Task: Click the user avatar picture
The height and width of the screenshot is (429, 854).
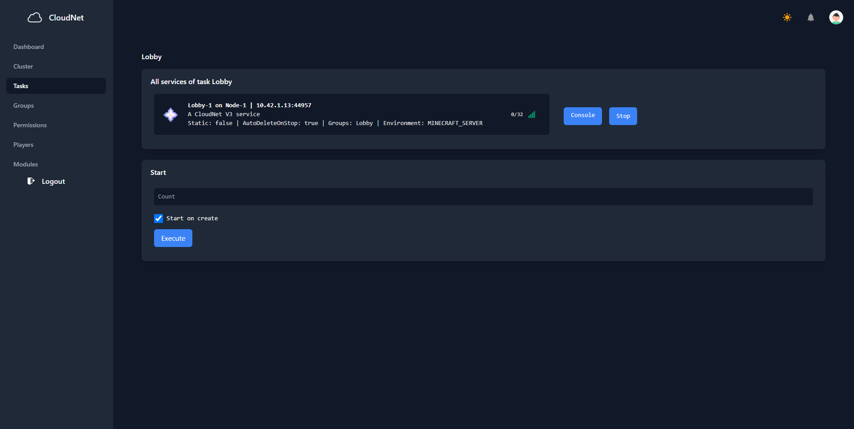Action: pyautogui.click(x=836, y=17)
